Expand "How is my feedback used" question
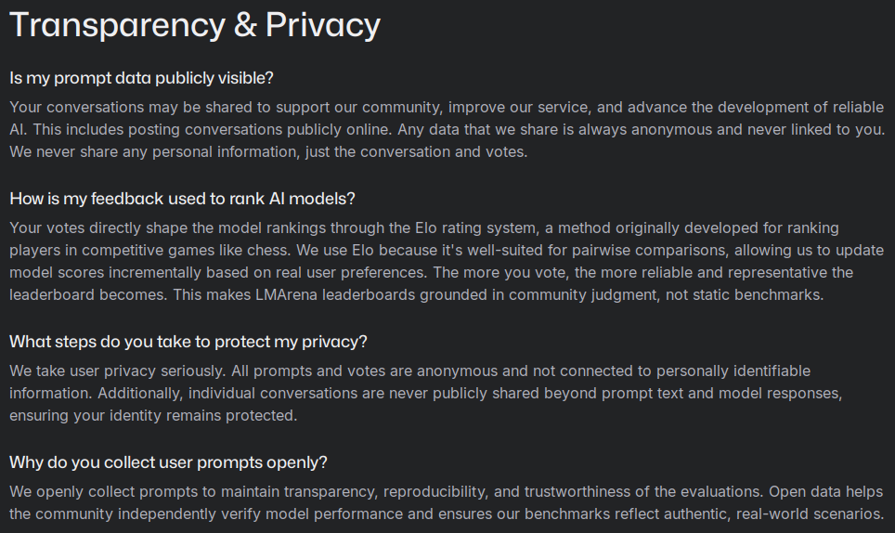The image size is (895, 533). tap(183, 198)
